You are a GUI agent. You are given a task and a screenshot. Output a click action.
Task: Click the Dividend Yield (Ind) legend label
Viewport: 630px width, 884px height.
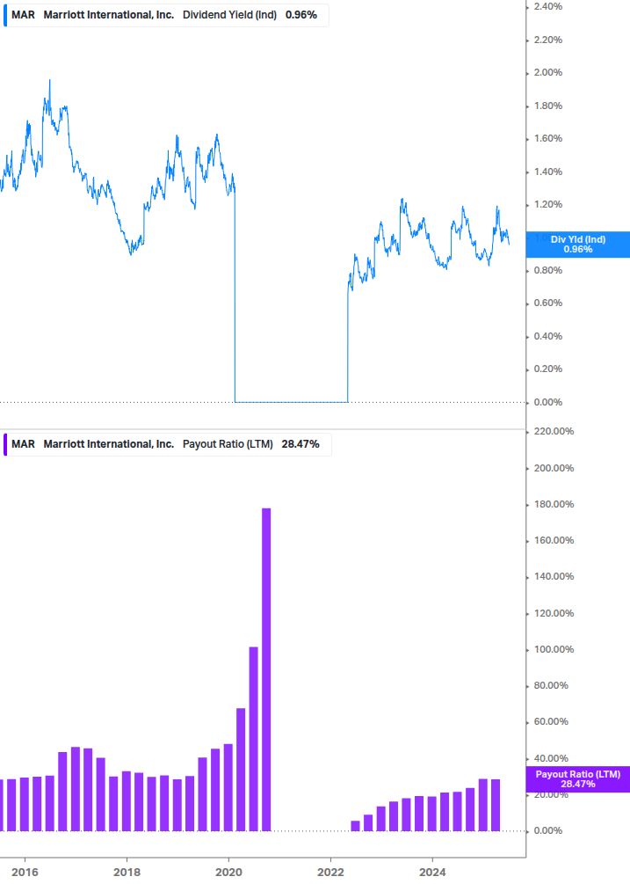tap(229, 15)
